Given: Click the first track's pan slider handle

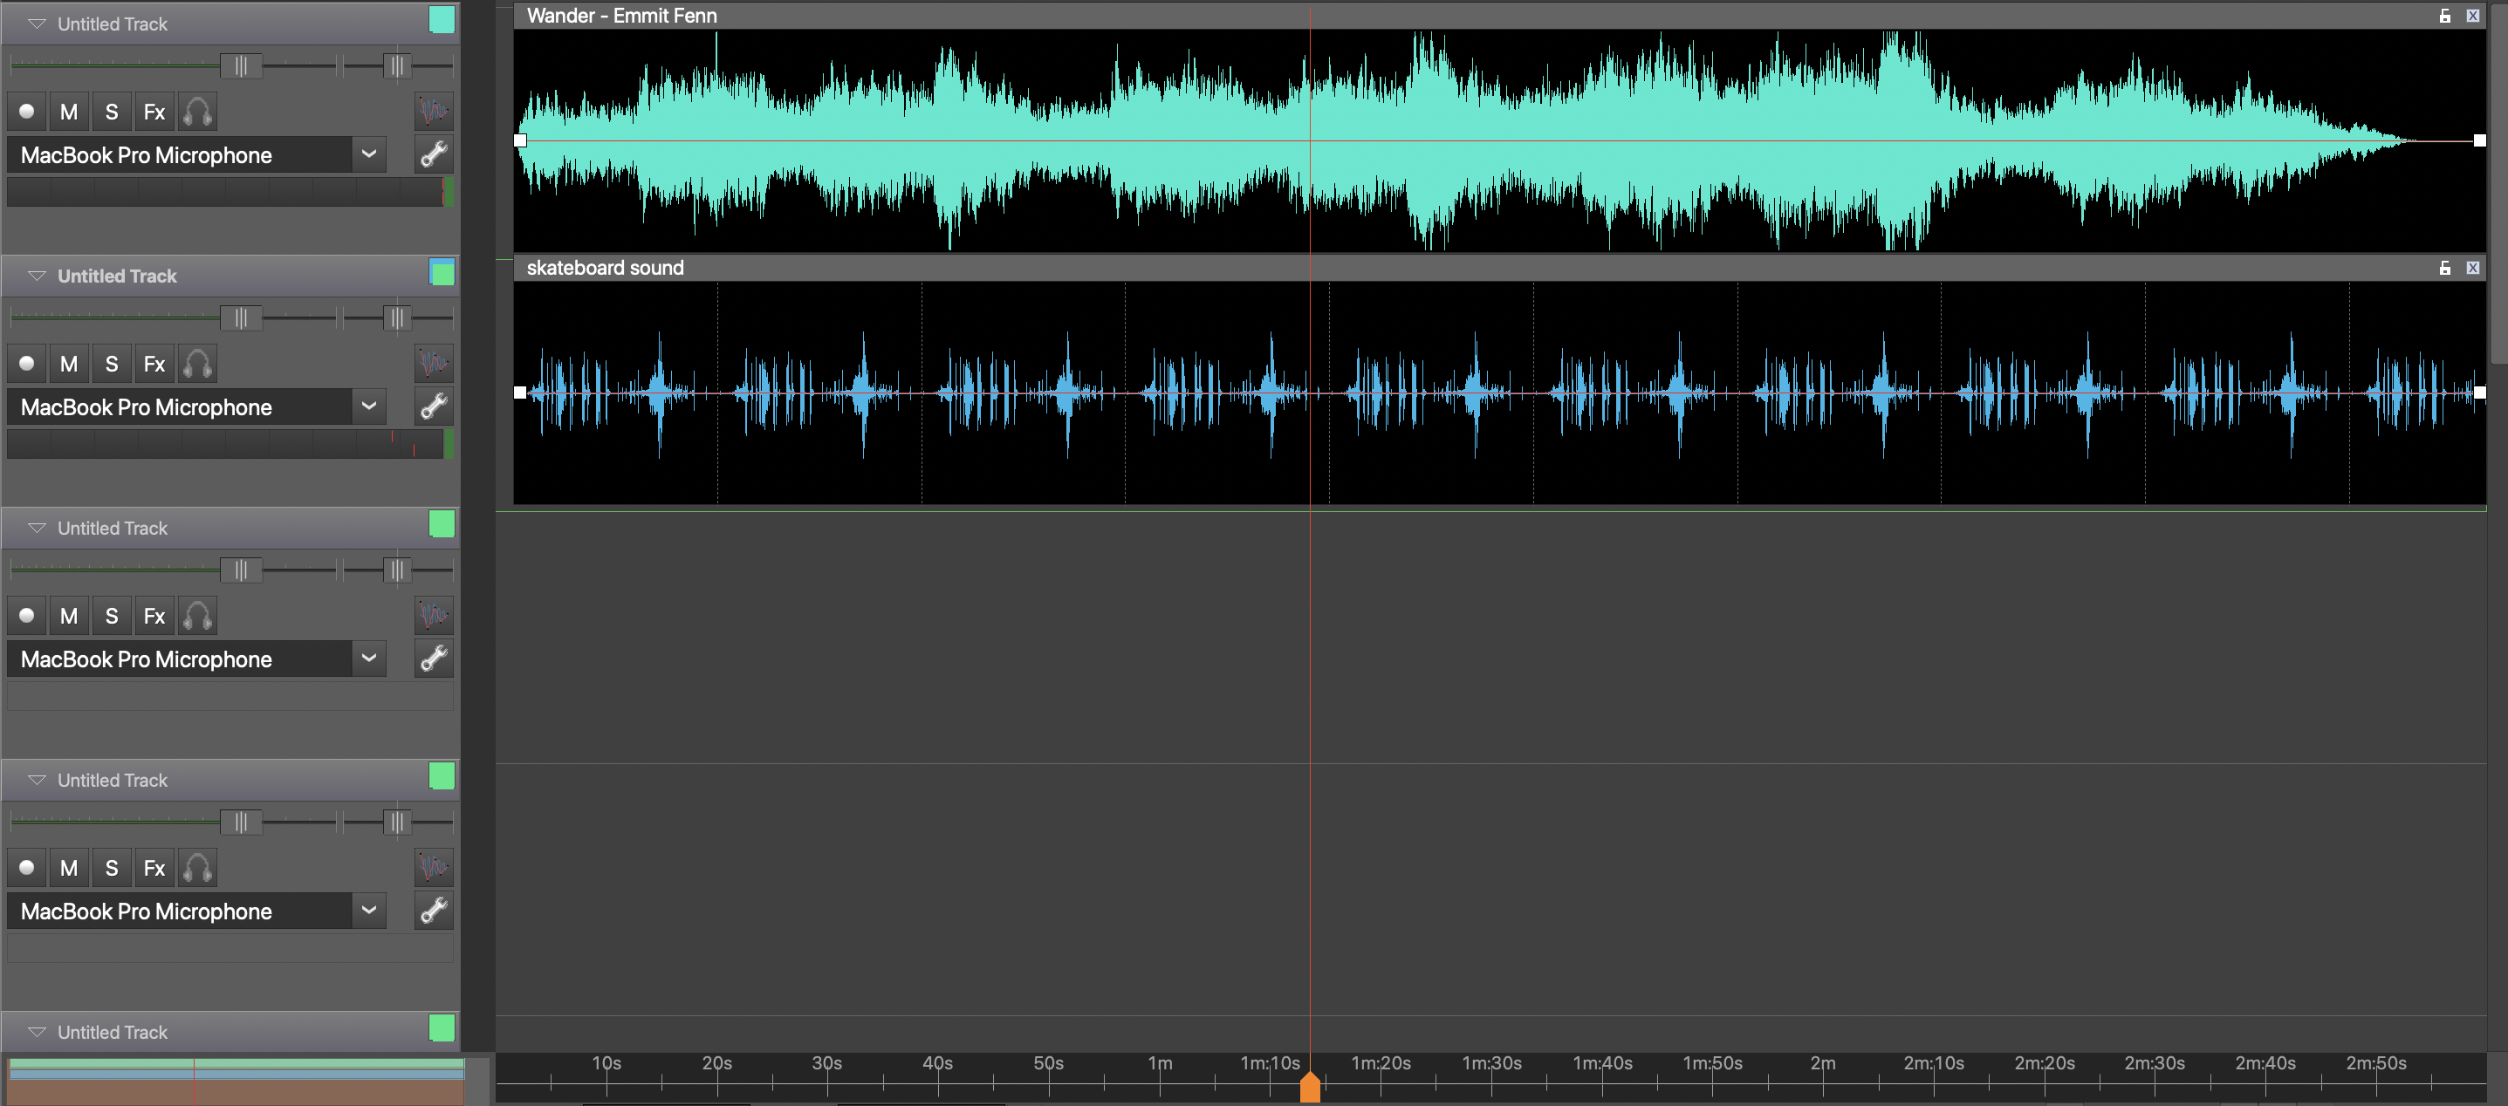Looking at the screenshot, I should [396, 66].
